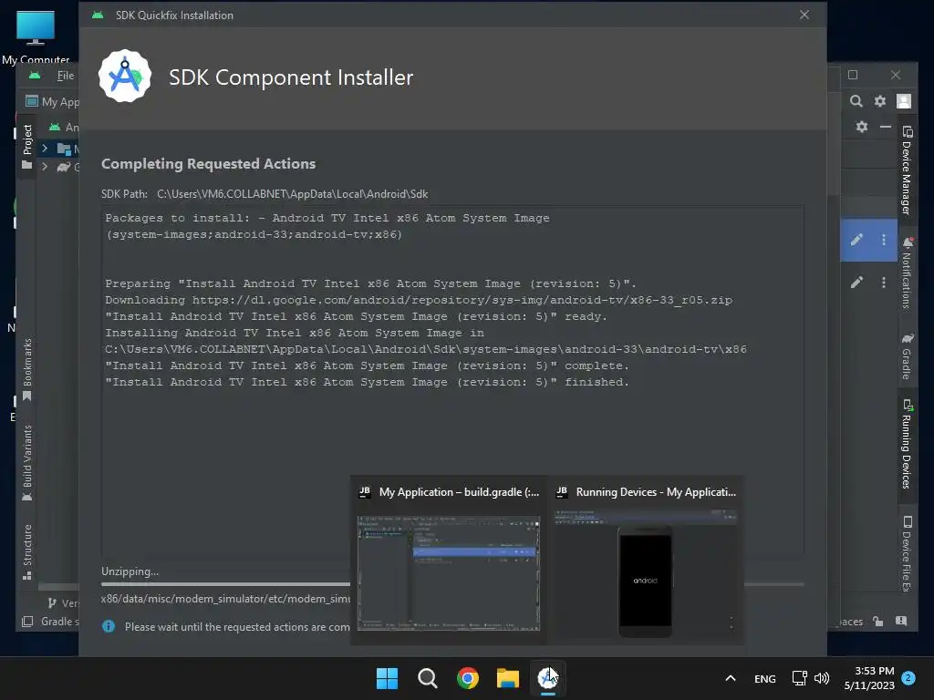Open the Bookmarks tool window tab
Viewport: 934px width, 700px height.
[27, 370]
